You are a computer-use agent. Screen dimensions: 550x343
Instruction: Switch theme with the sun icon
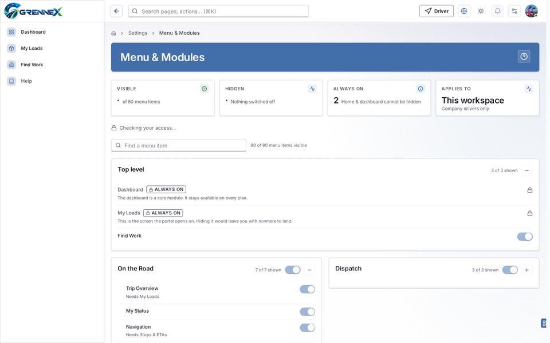click(x=481, y=11)
